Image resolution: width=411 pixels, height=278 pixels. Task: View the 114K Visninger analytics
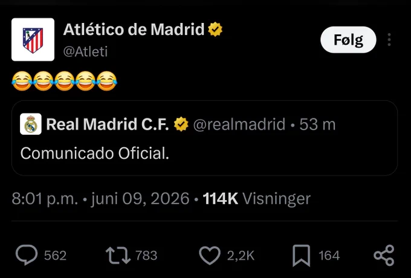tap(257, 199)
